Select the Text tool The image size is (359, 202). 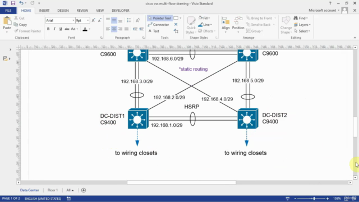point(154,31)
